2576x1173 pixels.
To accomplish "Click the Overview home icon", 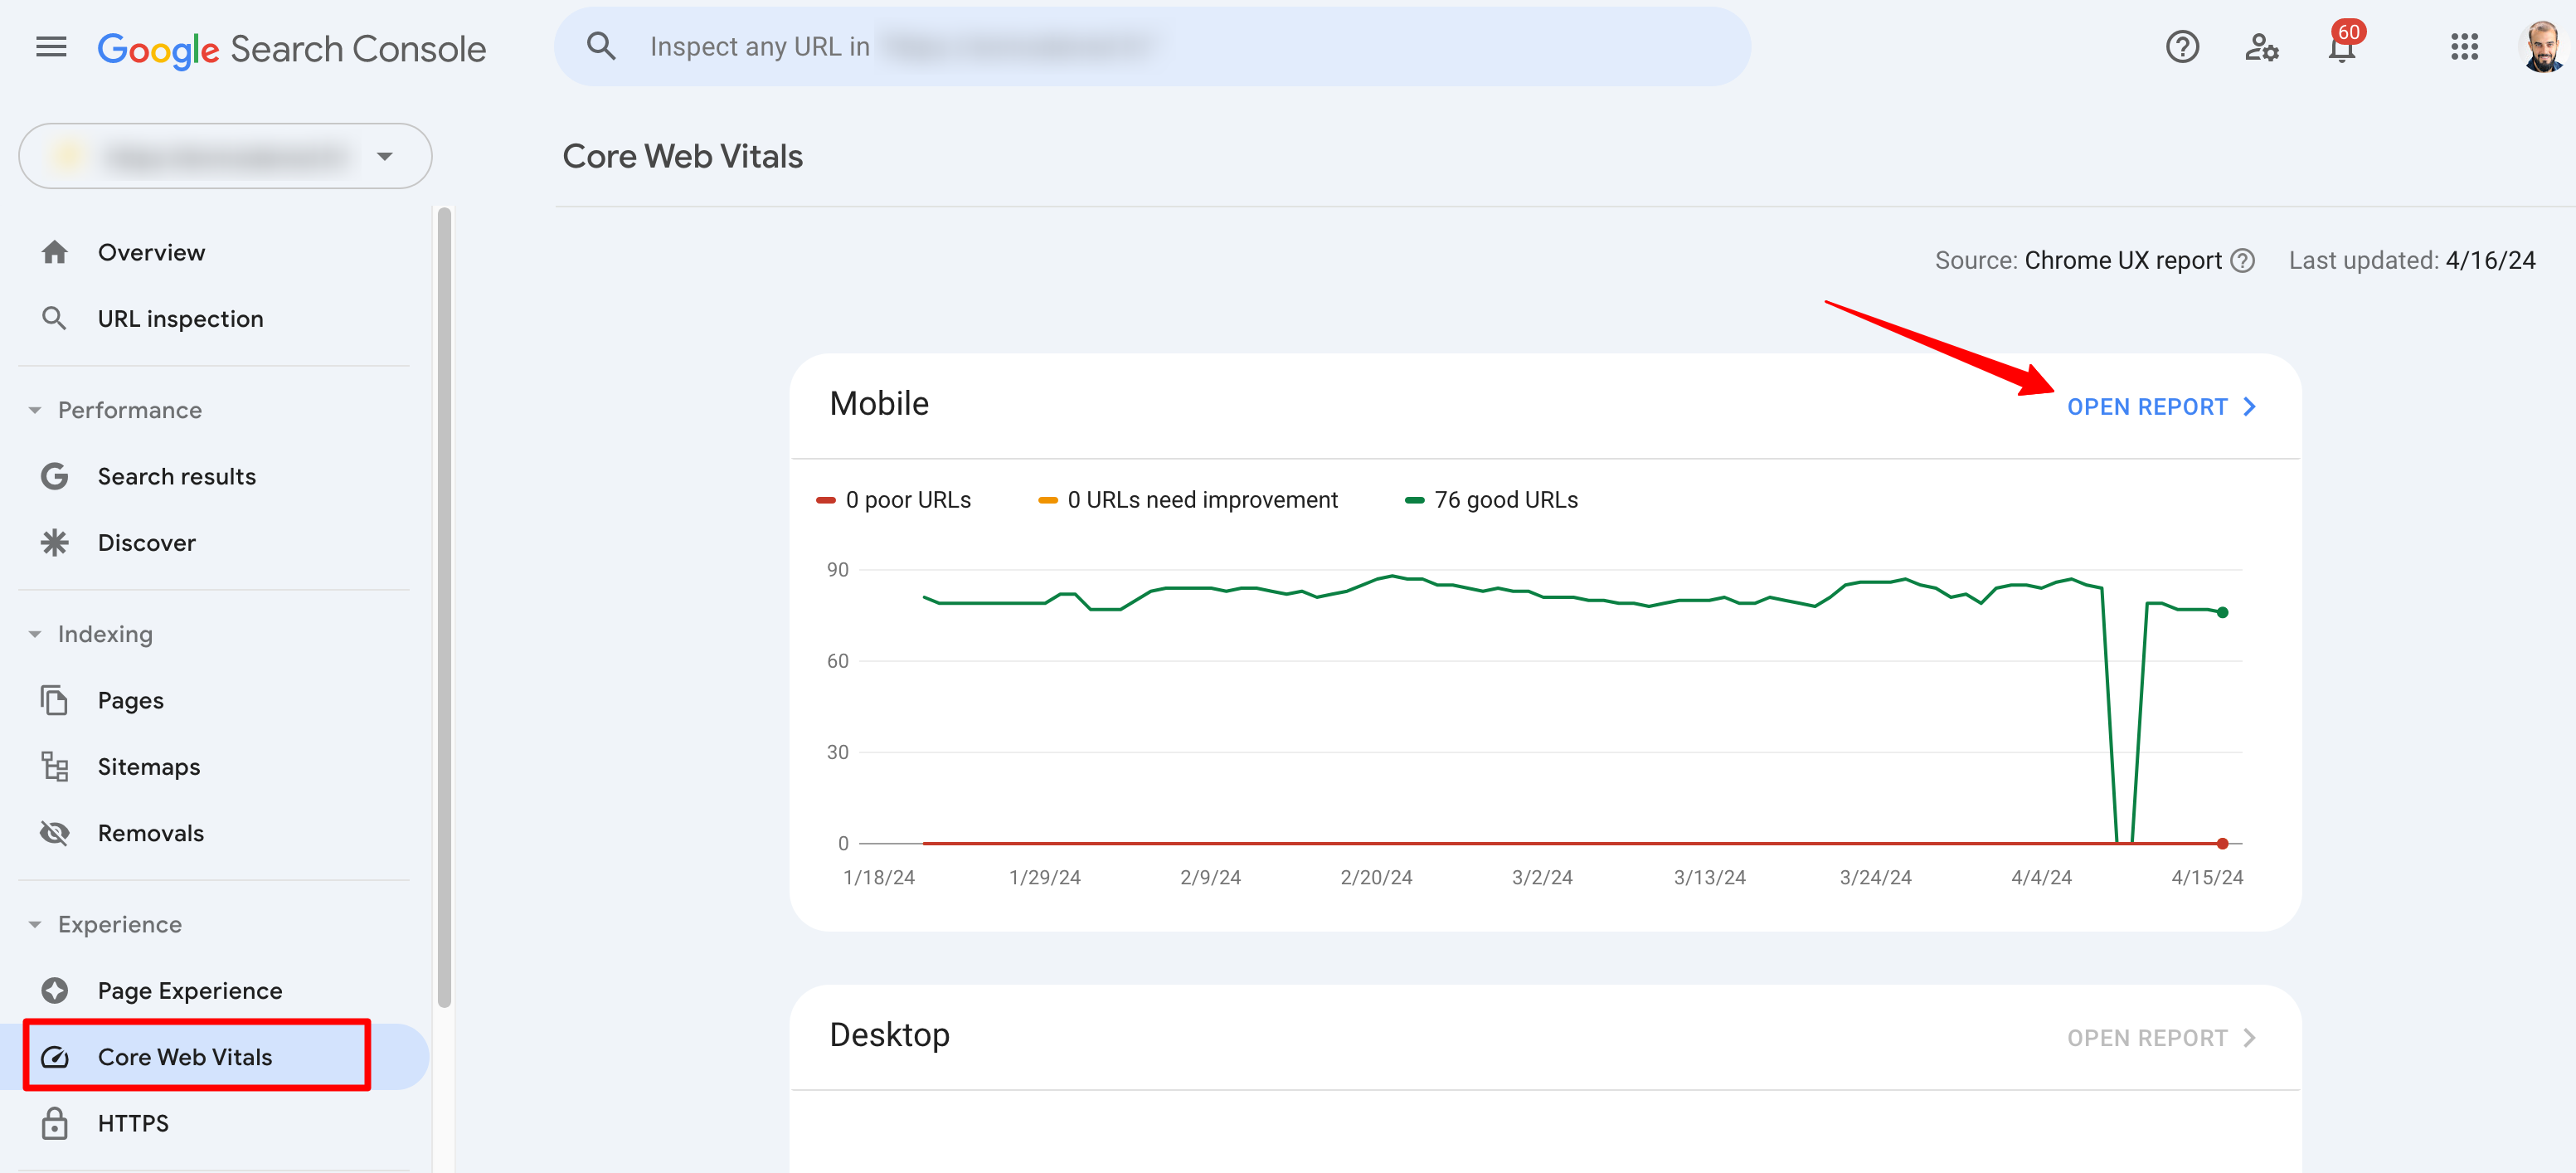I will pos(55,252).
